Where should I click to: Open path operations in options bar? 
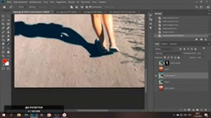click(72, 7)
